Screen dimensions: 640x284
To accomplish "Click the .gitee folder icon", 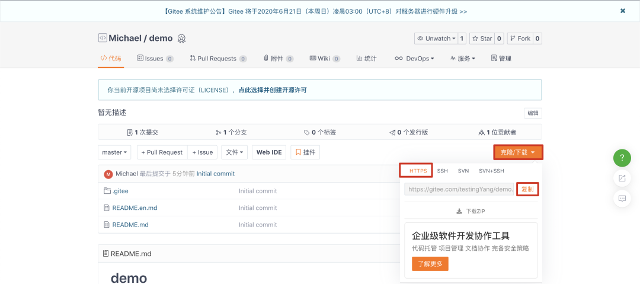I will point(107,191).
